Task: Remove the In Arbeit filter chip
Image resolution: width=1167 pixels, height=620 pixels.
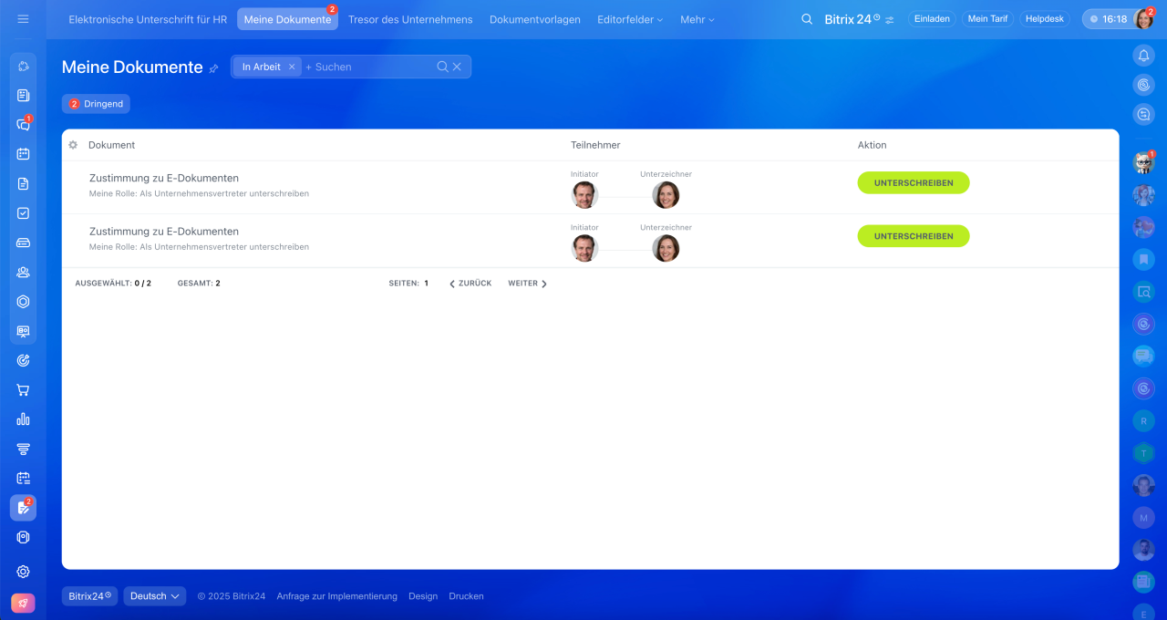Action: [x=292, y=67]
